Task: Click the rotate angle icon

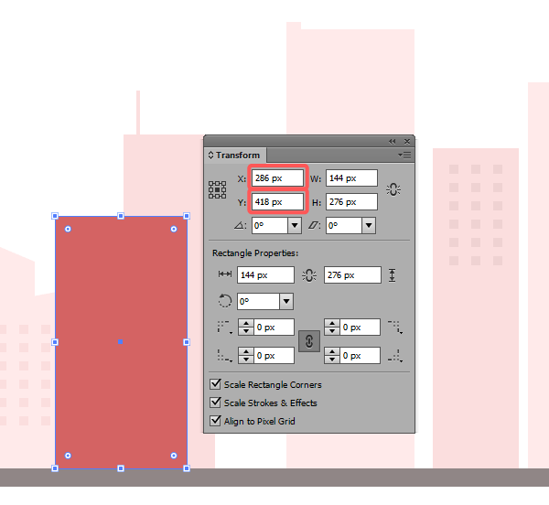Action: coord(240,225)
